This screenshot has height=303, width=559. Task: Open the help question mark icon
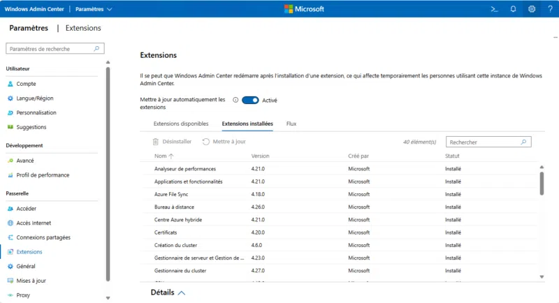point(550,9)
